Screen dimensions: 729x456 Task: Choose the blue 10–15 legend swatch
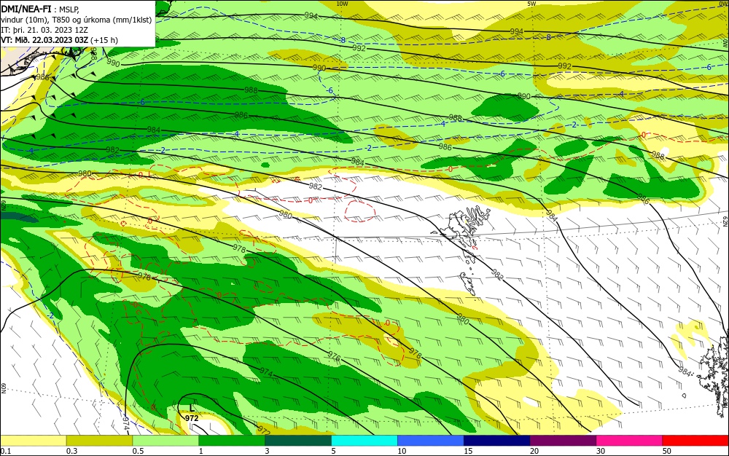[x=431, y=441]
